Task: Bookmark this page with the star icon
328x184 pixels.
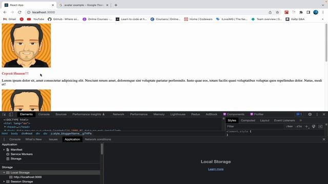Action: click(x=277, y=12)
